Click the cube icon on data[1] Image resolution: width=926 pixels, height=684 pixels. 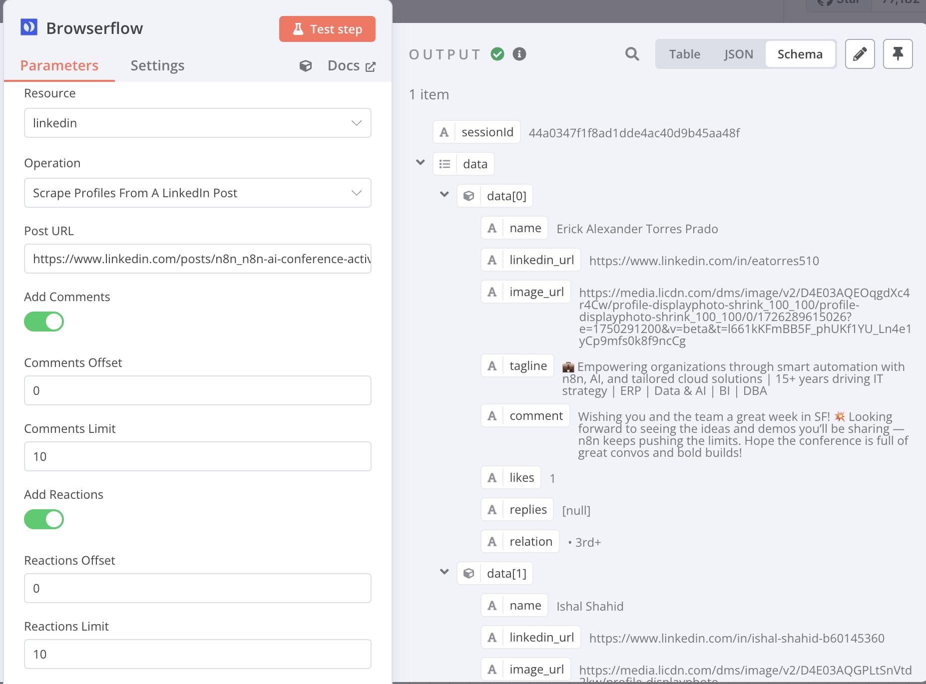[468, 573]
